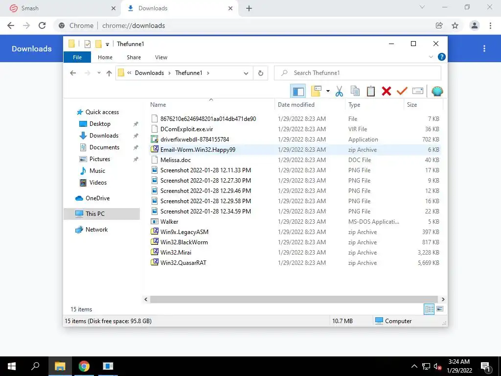Switch to Details view layout icon
Image resolution: width=501 pixels, height=376 pixels.
(429, 309)
